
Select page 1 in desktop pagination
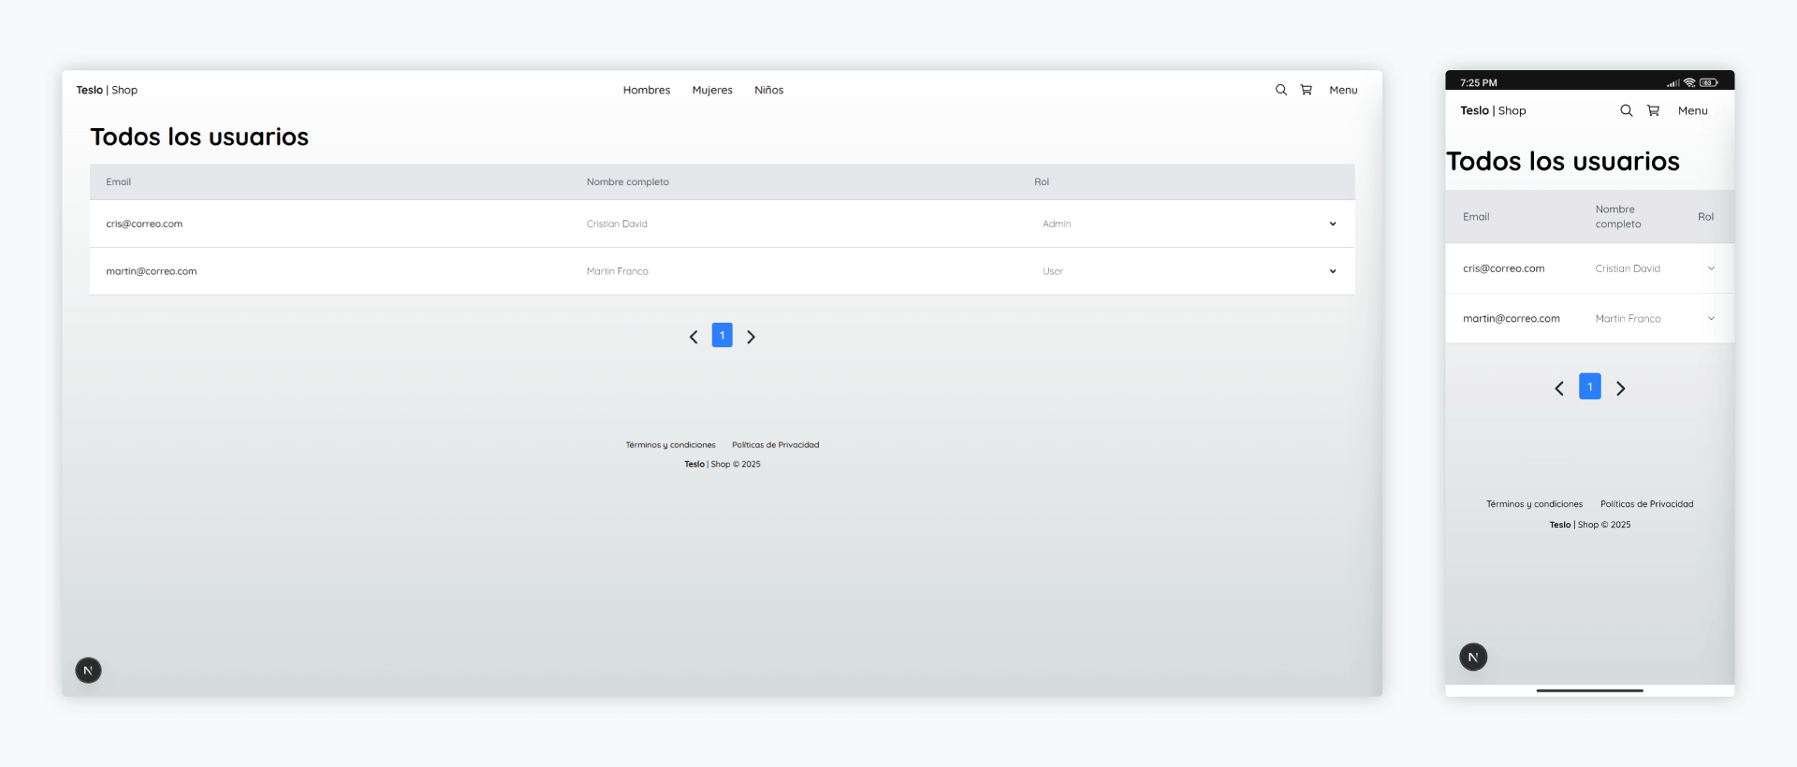click(722, 335)
